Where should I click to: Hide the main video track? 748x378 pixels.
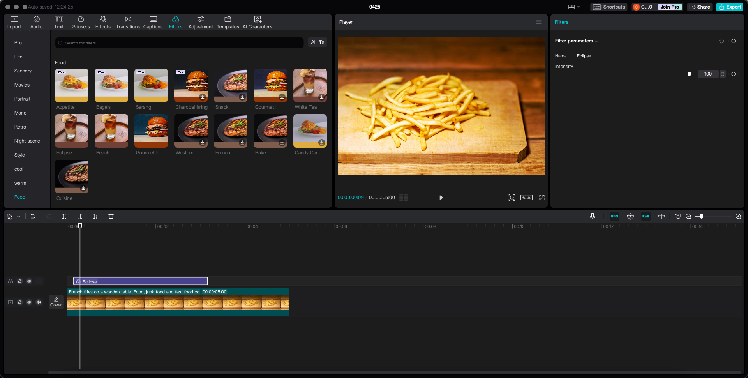pos(29,302)
